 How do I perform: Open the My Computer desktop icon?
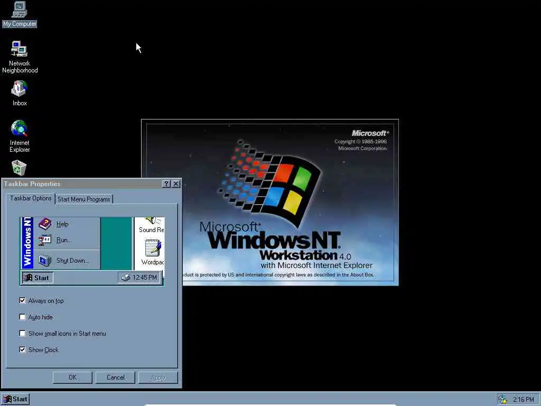click(x=20, y=14)
